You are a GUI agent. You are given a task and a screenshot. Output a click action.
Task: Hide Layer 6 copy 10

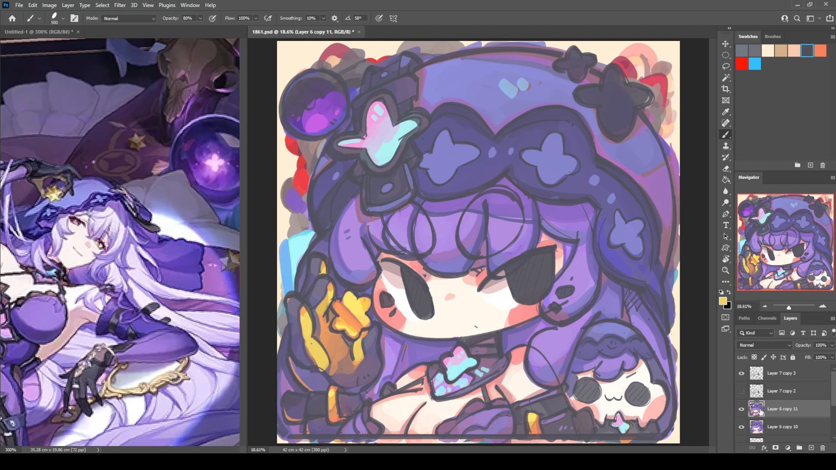742,427
